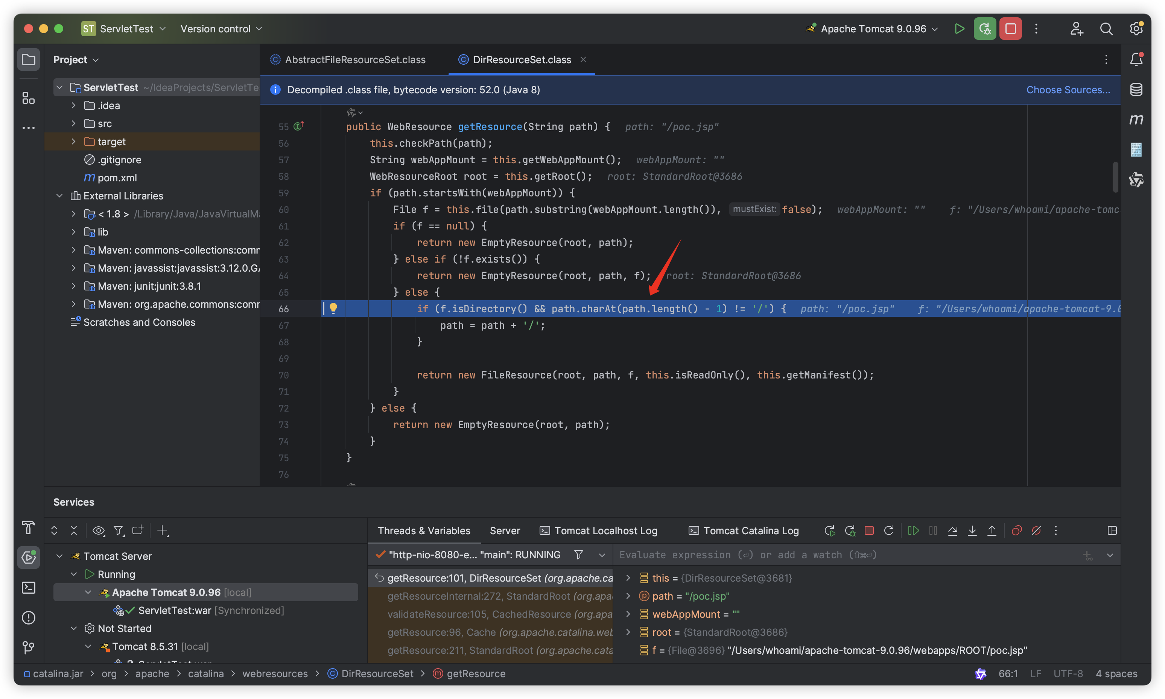Stop the running Tomcat with the red button
This screenshot has height=699, width=1165.
click(1010, 29)
